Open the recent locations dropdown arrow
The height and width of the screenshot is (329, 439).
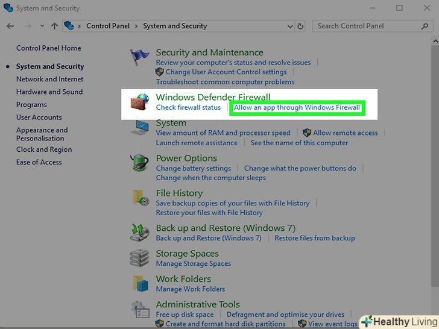point(42,26)
